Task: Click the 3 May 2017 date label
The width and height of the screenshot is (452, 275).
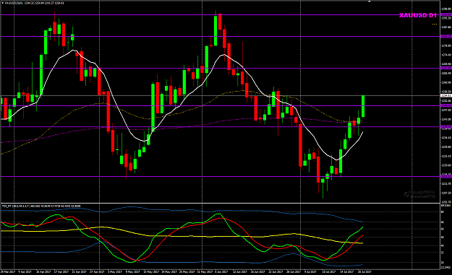Action: (114, 271)
